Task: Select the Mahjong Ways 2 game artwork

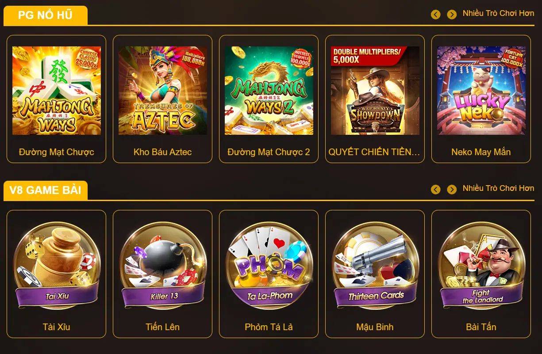Action: [x=269, y=91]
